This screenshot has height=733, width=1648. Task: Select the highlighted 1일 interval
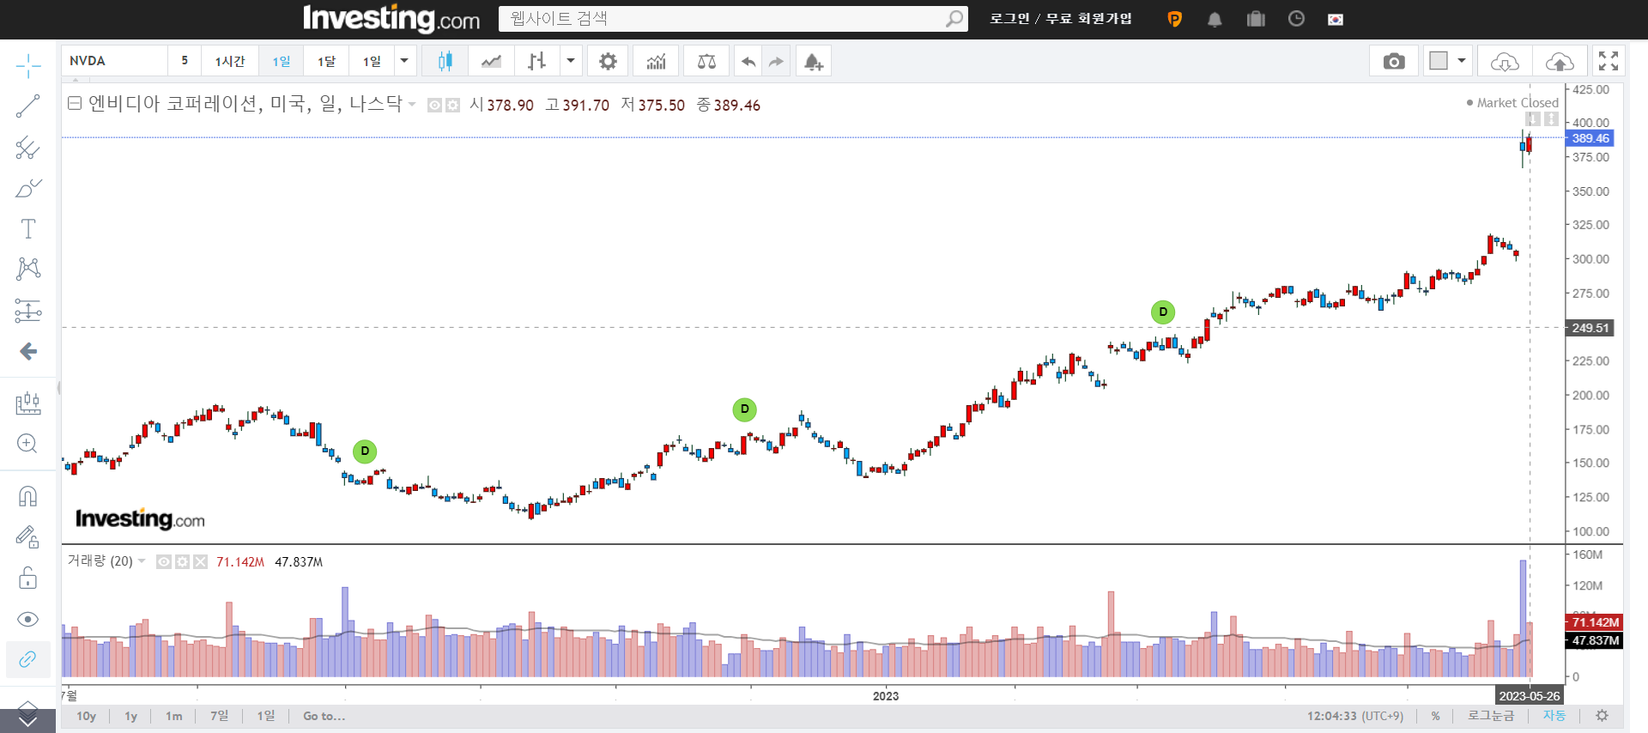tap(282, 61)
